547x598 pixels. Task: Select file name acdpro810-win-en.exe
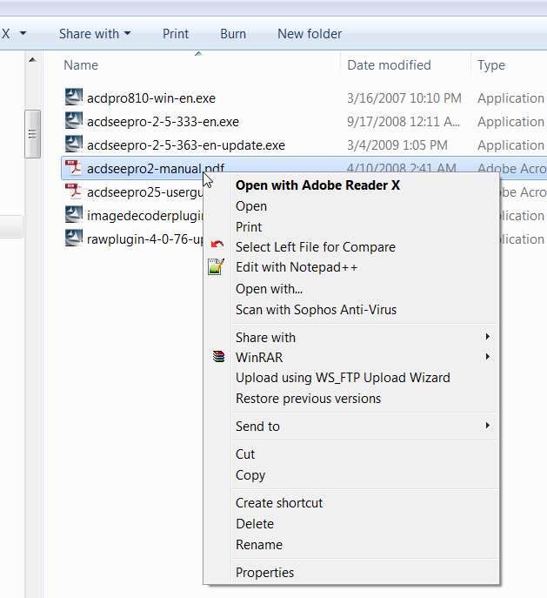click(151, 98)
